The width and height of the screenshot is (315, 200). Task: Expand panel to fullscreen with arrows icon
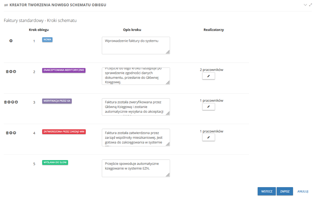(x=310, y=5)
